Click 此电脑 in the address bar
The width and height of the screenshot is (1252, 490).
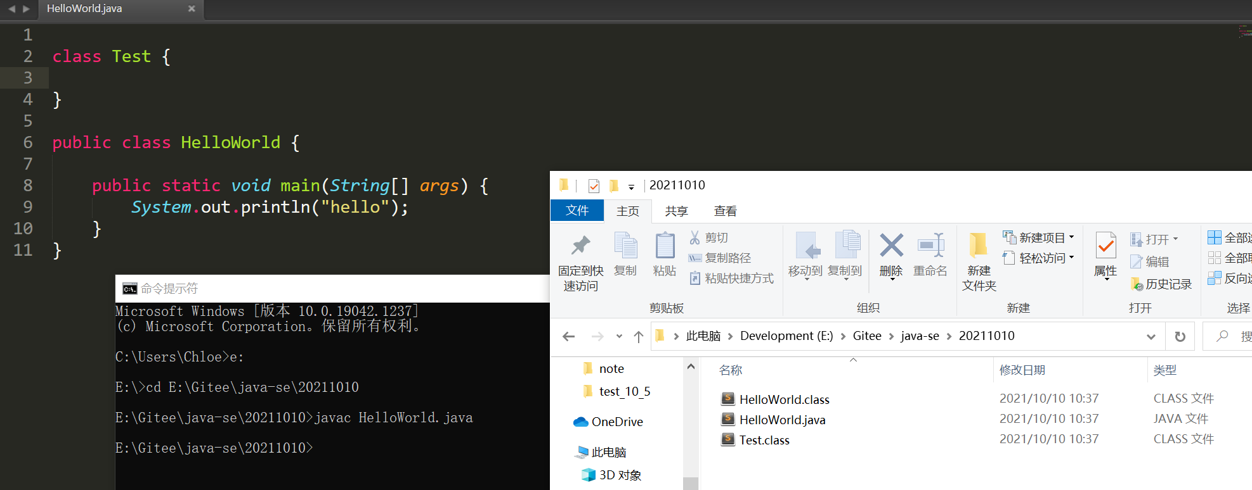click(703, 336)
